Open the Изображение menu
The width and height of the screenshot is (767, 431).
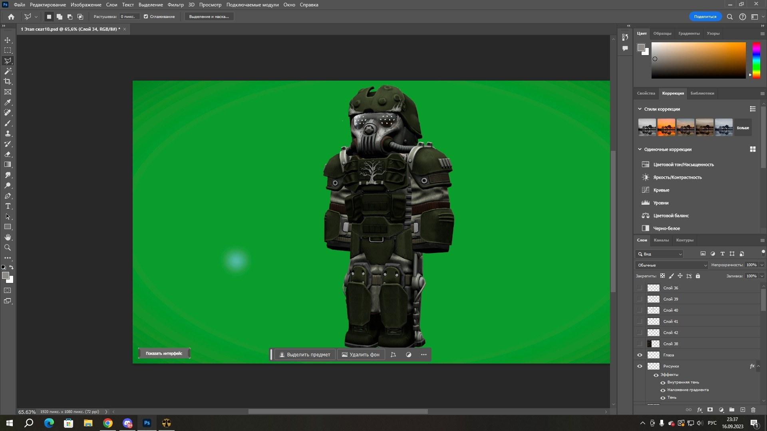pyautogui.click(x=86, y=5)
